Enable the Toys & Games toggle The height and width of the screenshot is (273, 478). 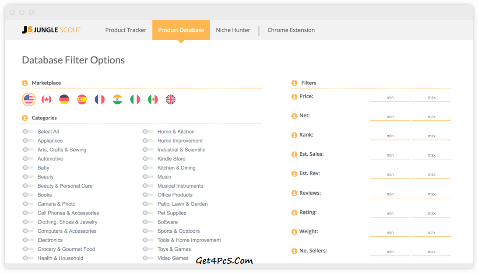point(148,249)
